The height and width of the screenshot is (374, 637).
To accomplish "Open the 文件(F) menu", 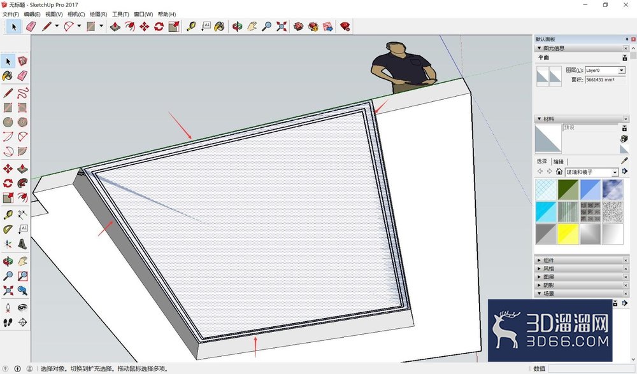I will 10,14.
